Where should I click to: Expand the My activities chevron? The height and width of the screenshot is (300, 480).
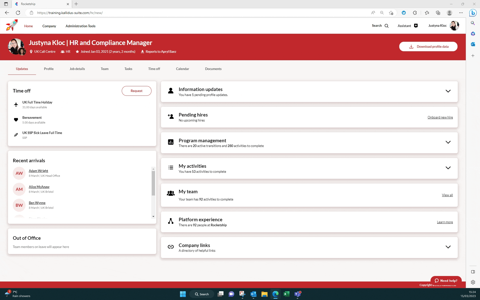[448, 168]
